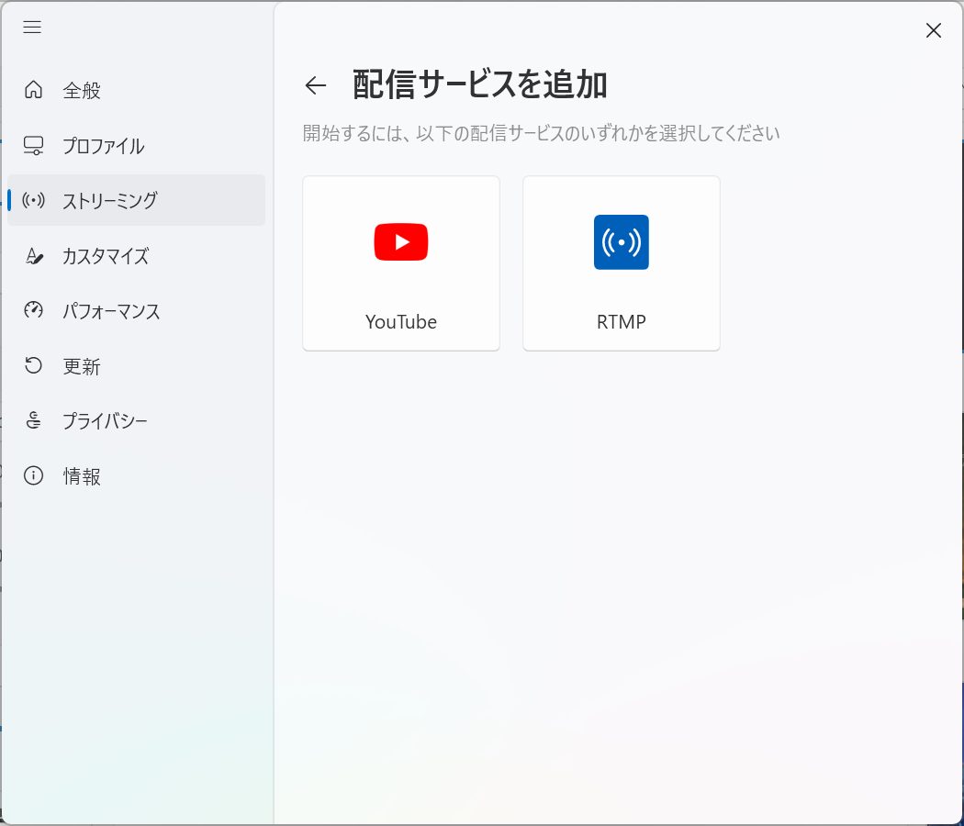Click the gauge icon beside パフォーマンス
The width and height of the screenshot is (964, 826).
(x=33, y=310)
